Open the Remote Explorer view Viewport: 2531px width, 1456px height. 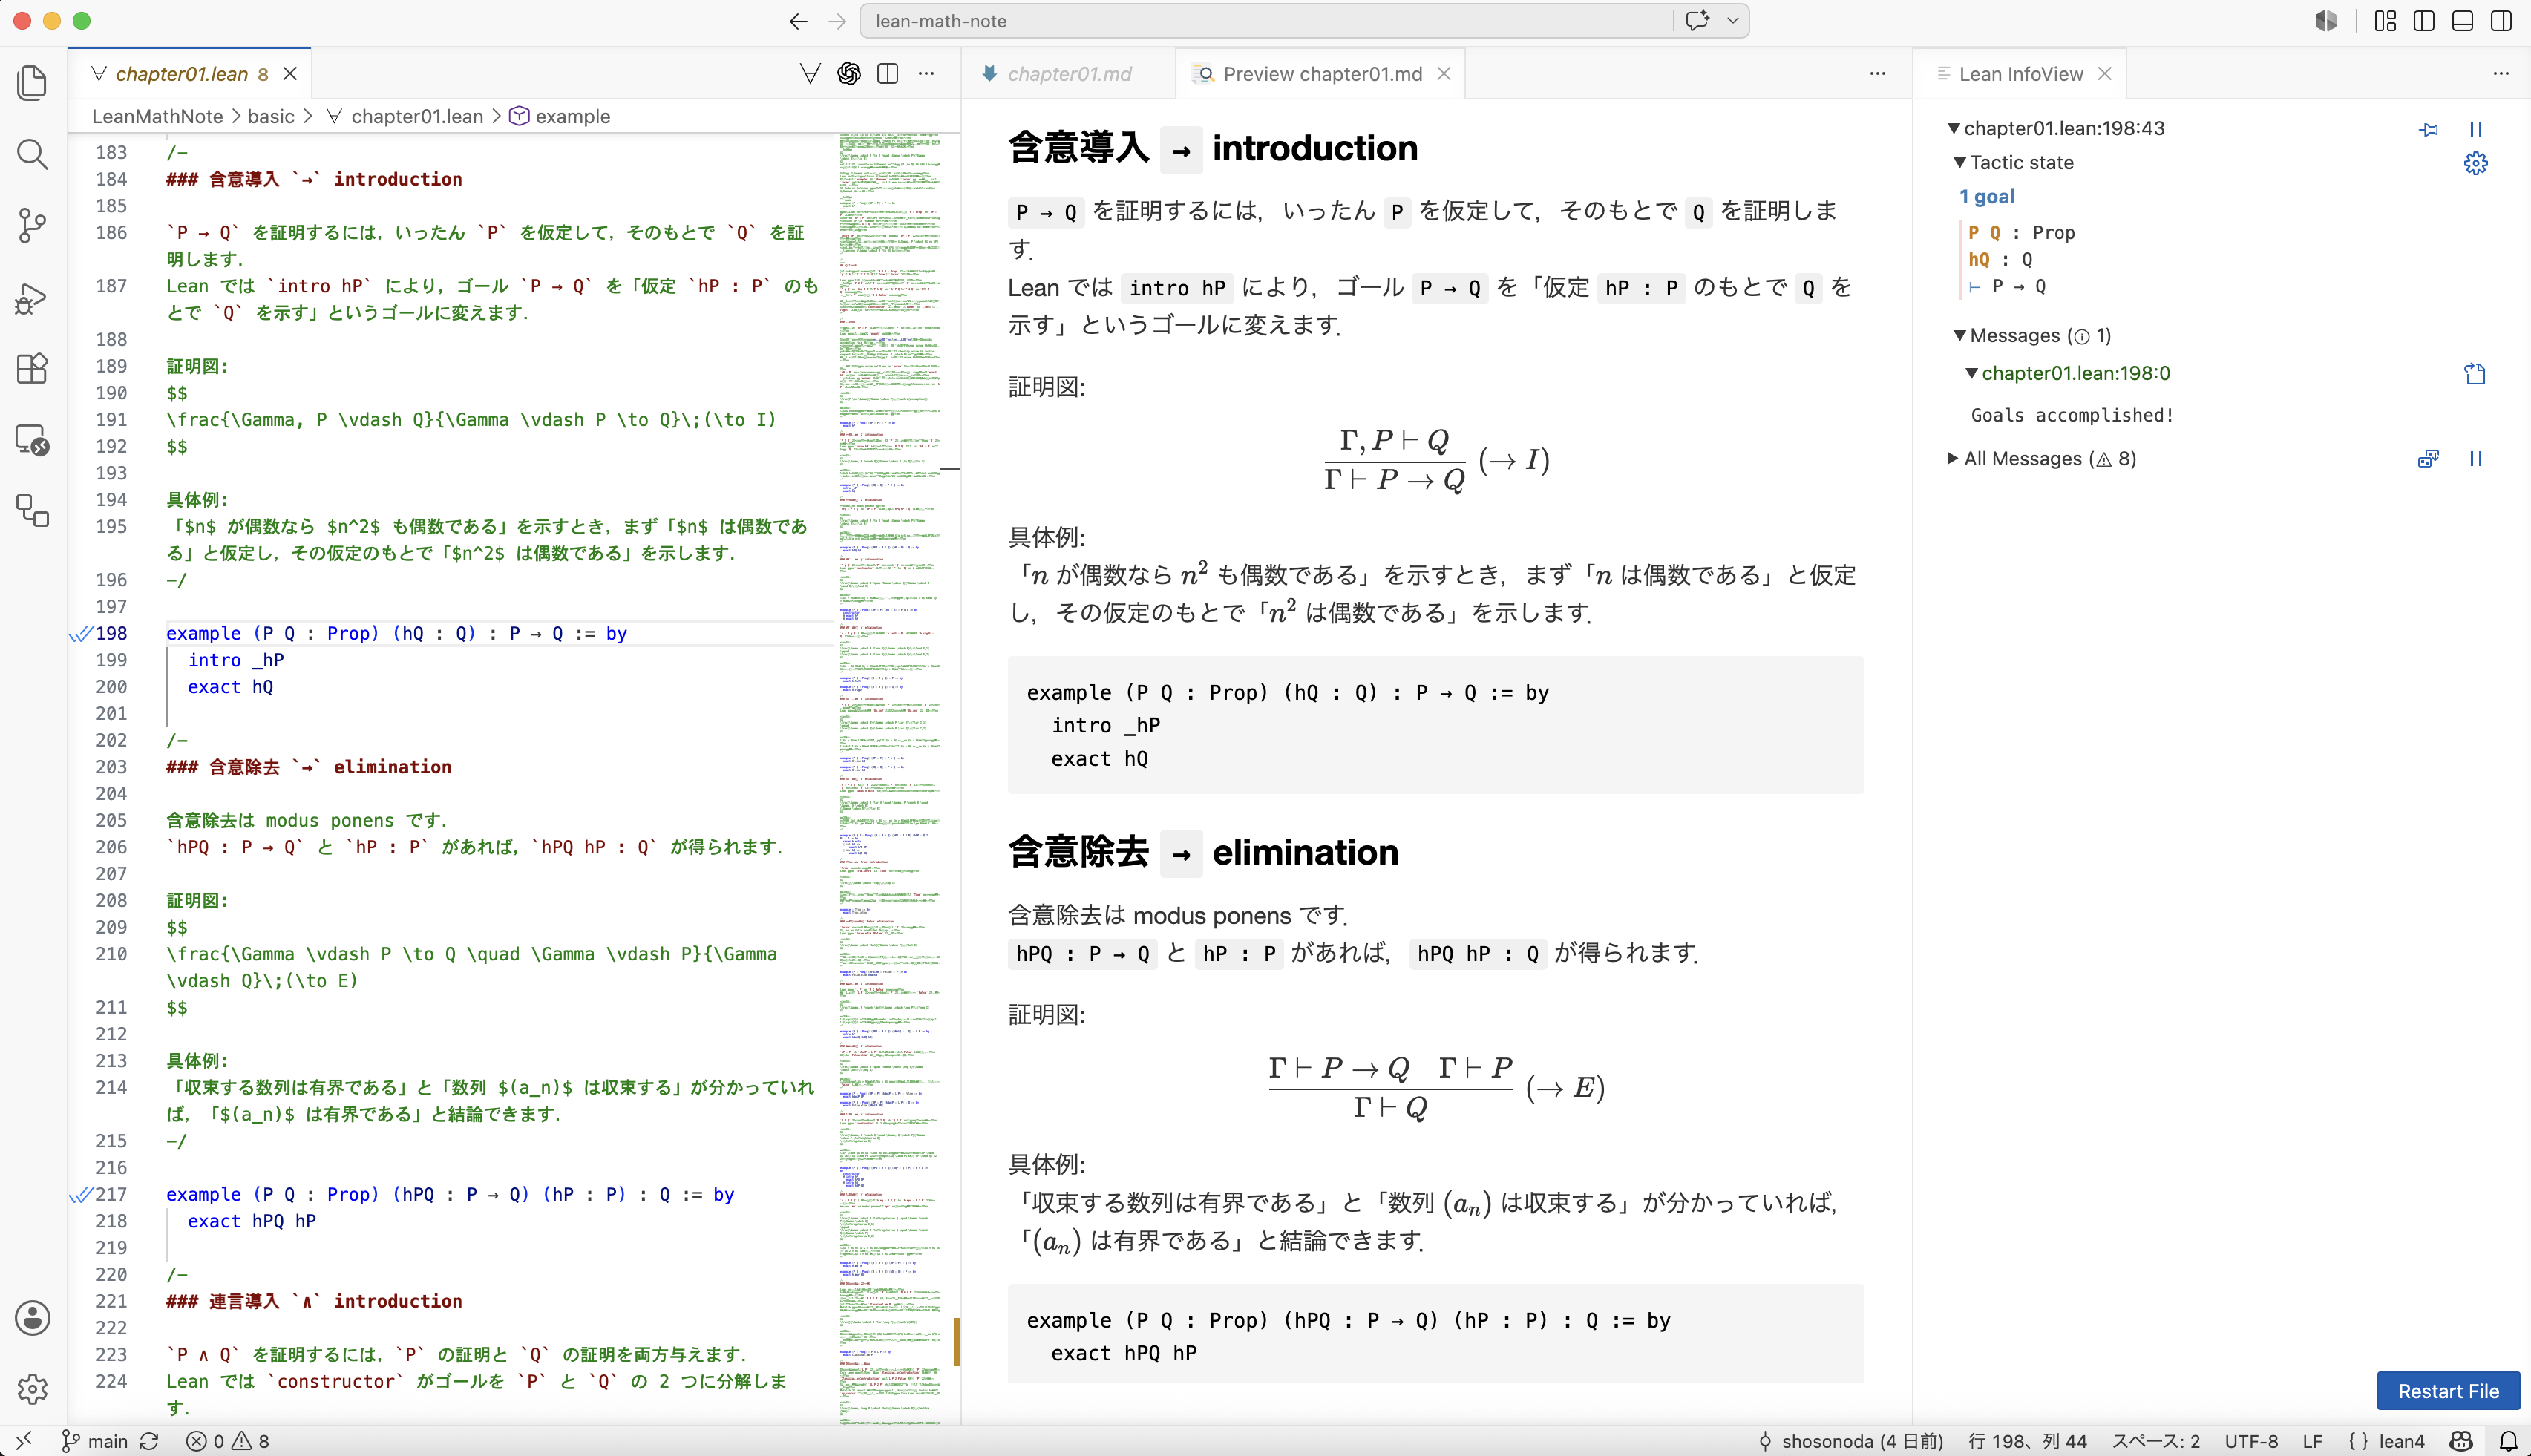tap(32, 441)
